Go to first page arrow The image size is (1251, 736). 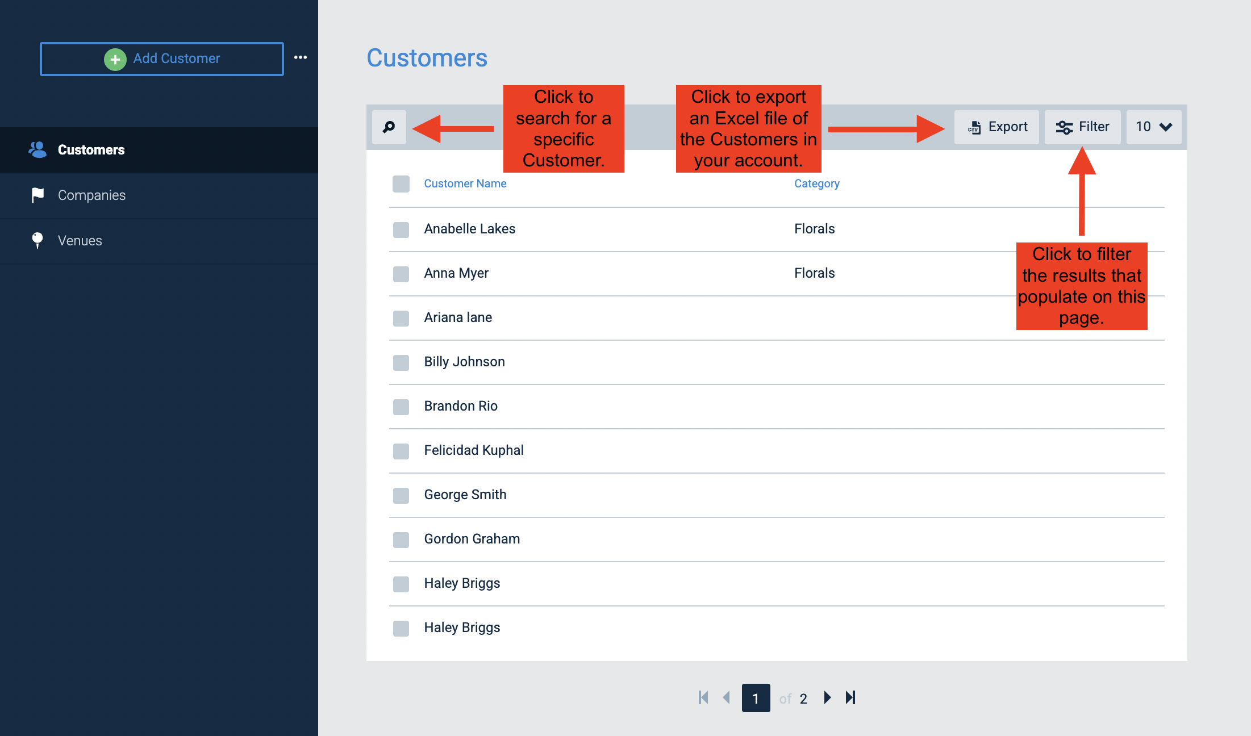click(703, 698)
